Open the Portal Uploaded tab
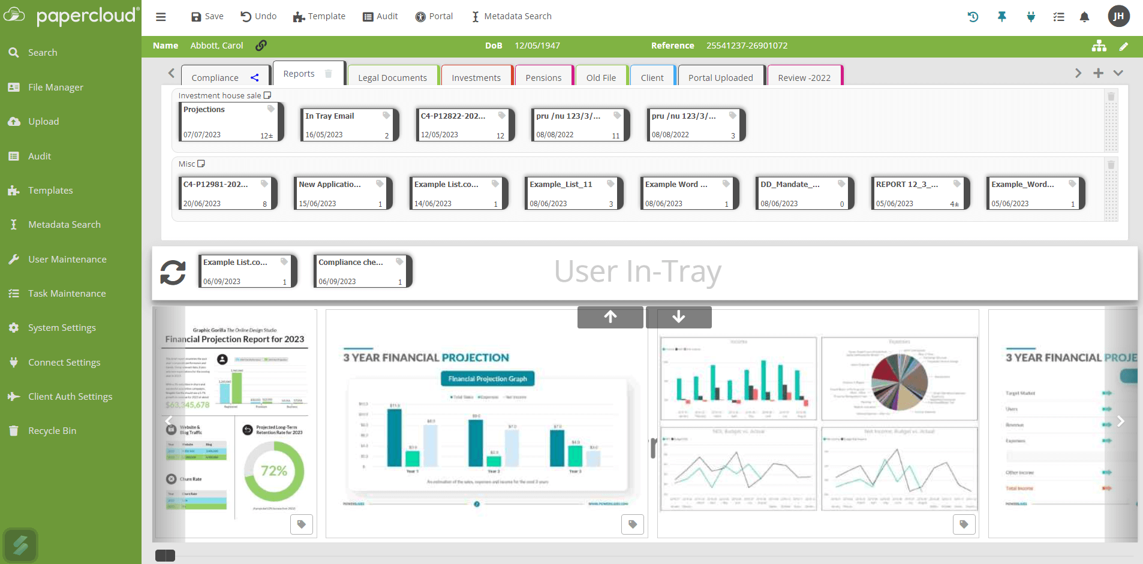 720,77
